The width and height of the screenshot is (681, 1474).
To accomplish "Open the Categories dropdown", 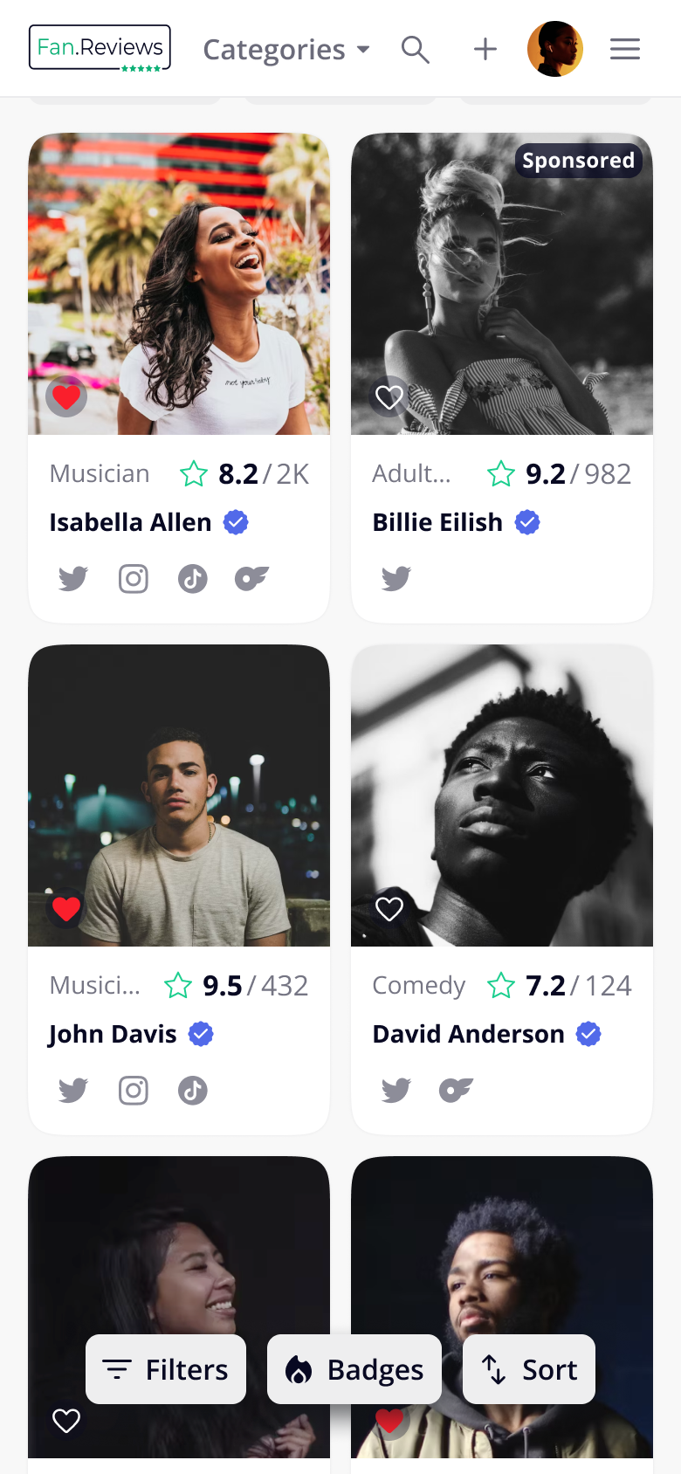I will click(286, 49).
